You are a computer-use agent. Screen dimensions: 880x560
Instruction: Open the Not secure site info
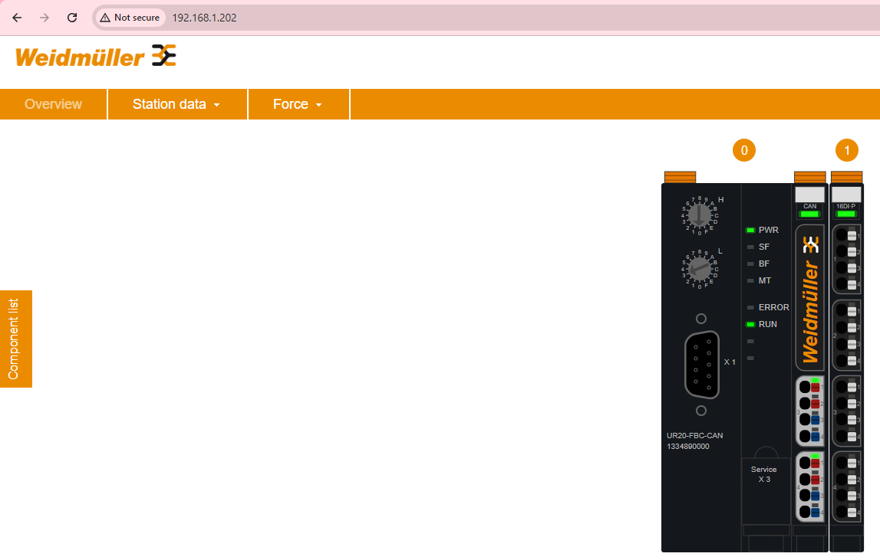pos(130,18)
